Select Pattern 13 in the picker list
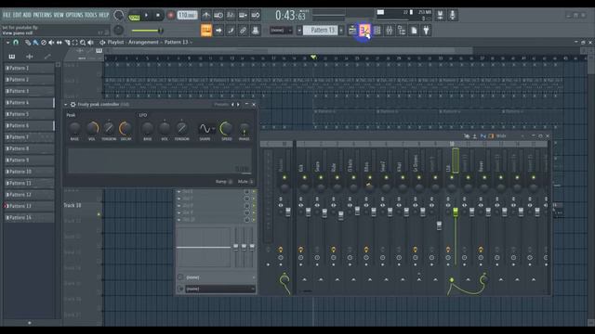The height and width of the screenshot is (334, 595). (x=29, y=206)
